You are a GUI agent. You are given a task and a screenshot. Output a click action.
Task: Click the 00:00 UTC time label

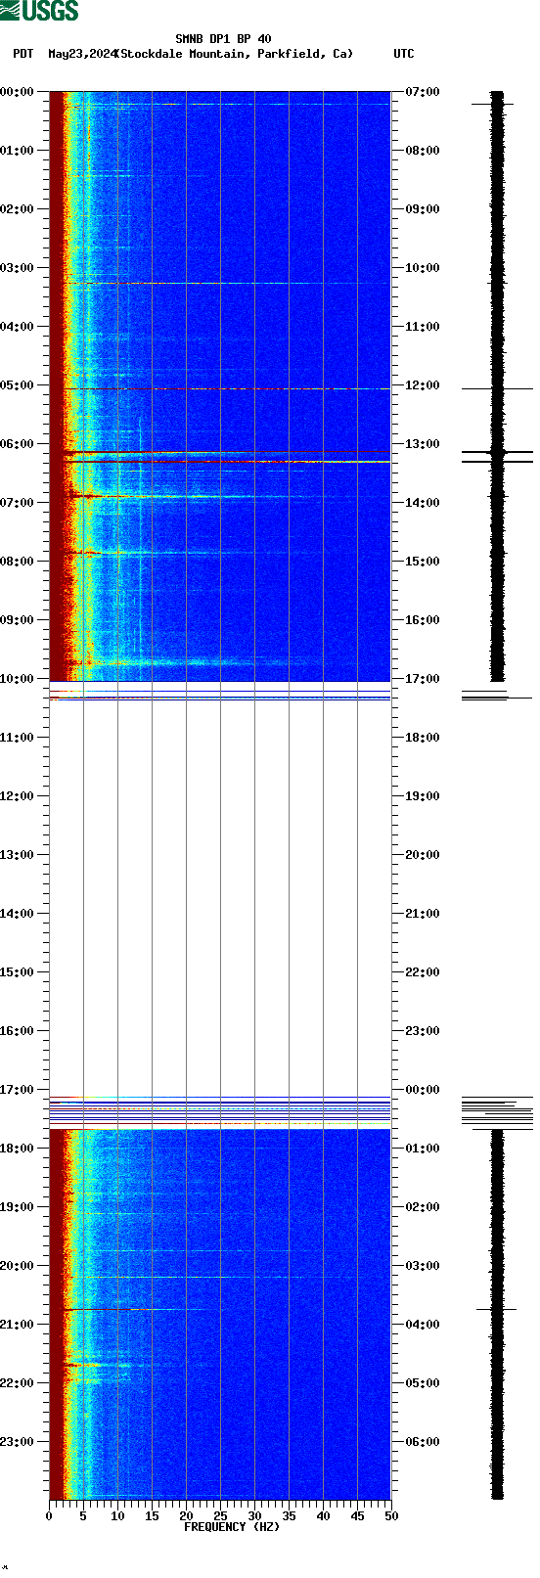click(x=422, y=1090)
